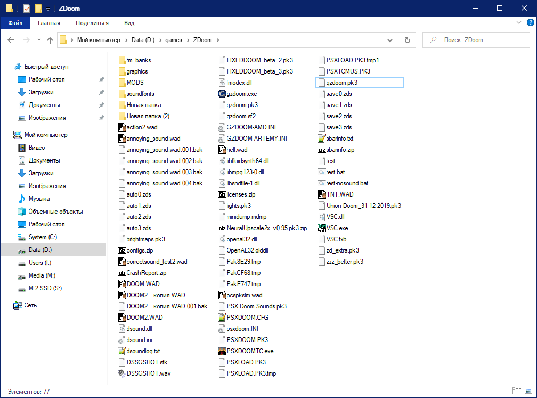Refresh the ZDoom folder view
537x398 pixels.
click(407, 40)
